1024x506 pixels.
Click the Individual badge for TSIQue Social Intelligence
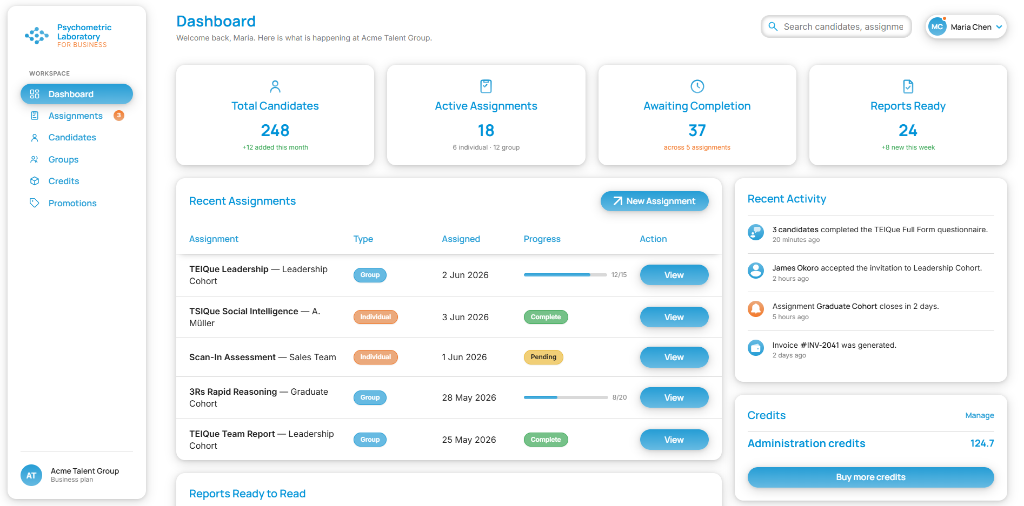(x=376, y=317)
